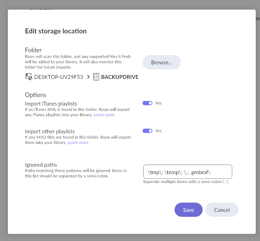The width and height of the screenshot is (260, 241).
Task: Open Learn more link about M3U files
Action: click(78, 143)
